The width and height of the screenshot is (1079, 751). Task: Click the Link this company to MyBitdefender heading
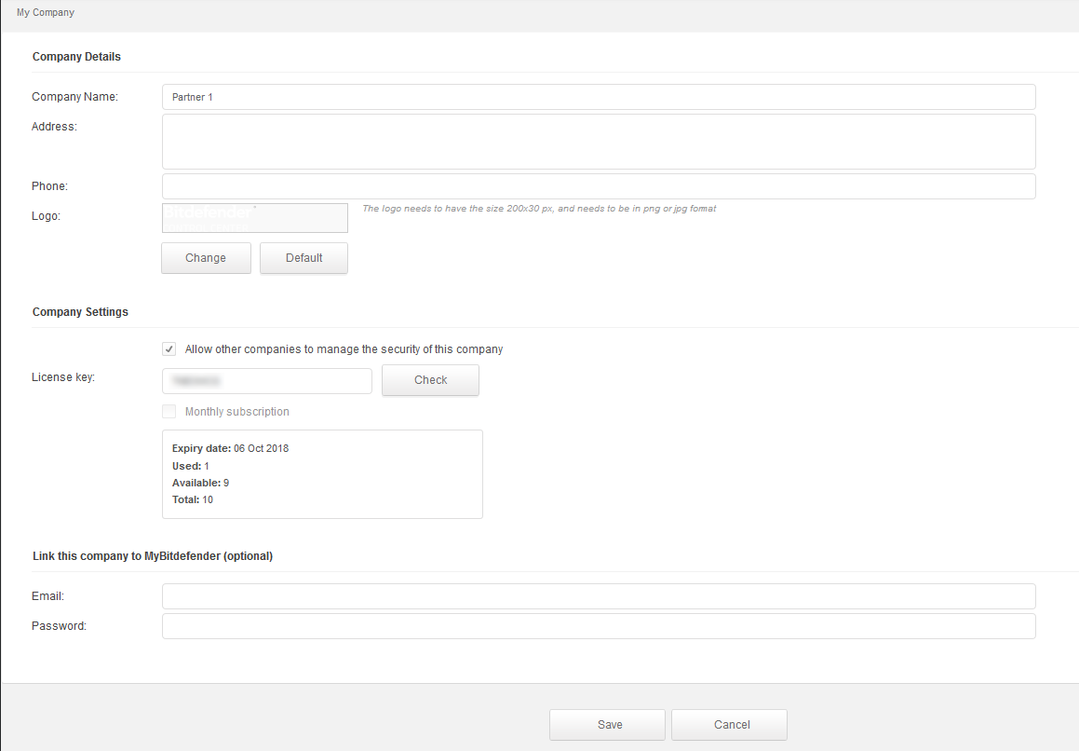click(152, 556)
